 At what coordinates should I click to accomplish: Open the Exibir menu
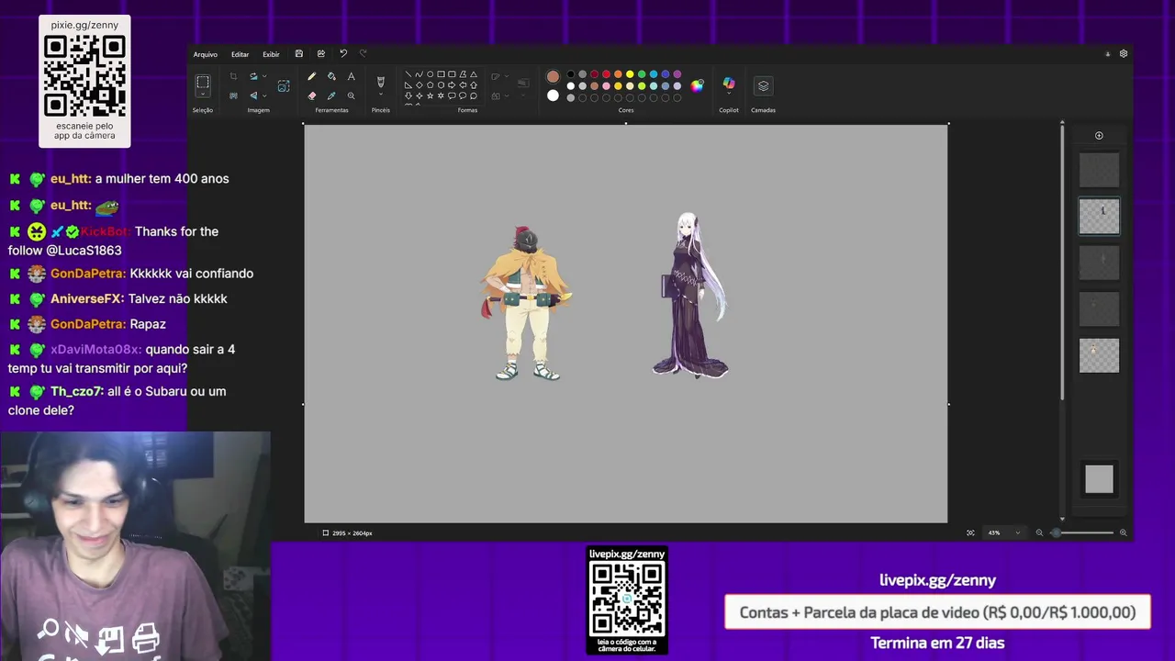click(271, 54)
